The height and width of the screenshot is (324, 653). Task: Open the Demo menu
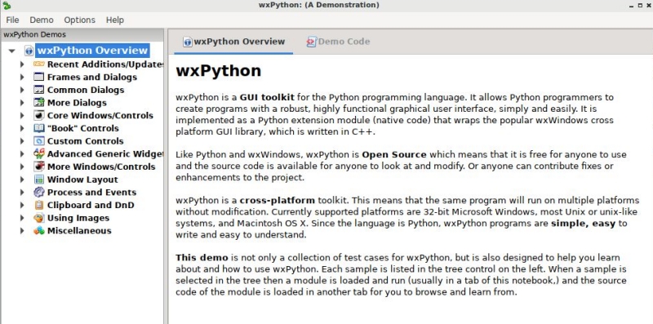click(42, 20)
